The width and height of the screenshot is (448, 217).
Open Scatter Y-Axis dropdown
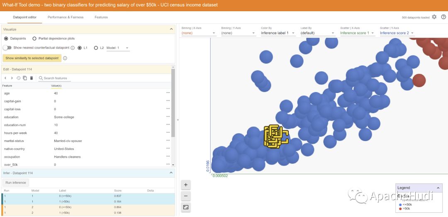[397, 33]
